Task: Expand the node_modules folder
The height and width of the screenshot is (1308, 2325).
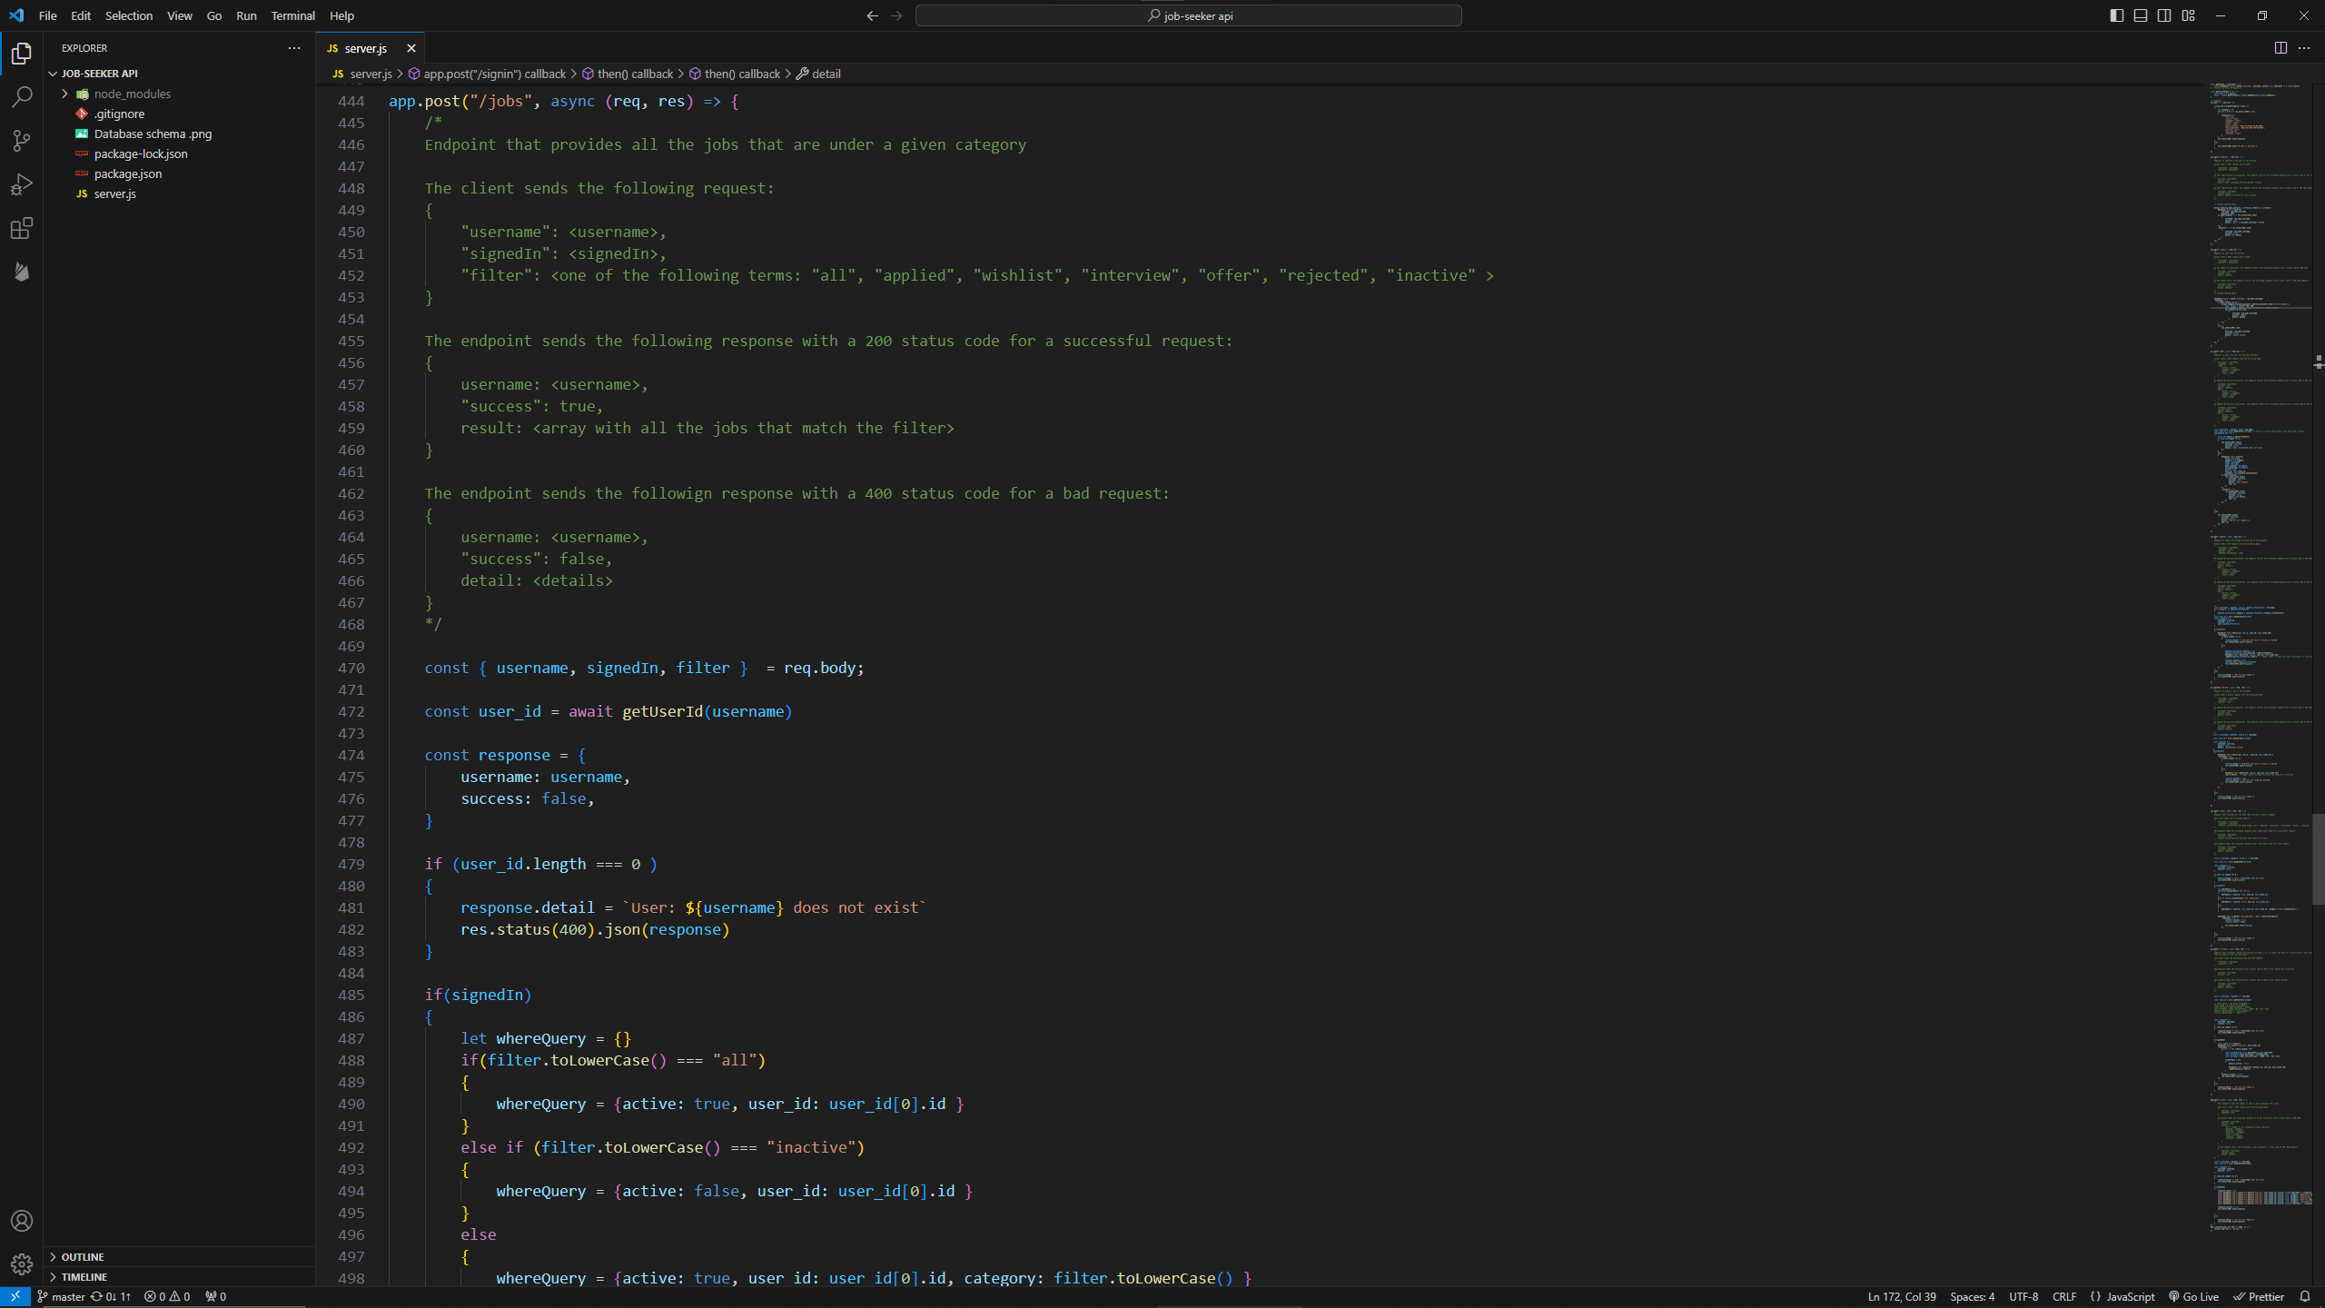Action: pos(65,94)
